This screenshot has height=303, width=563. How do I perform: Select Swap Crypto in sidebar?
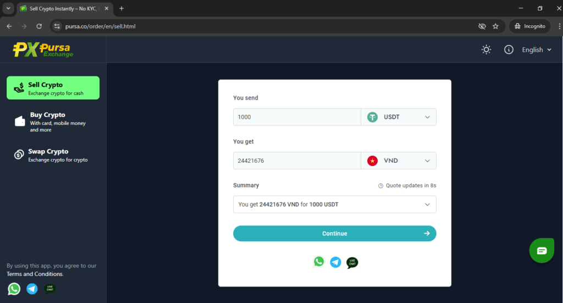[53, 155]
